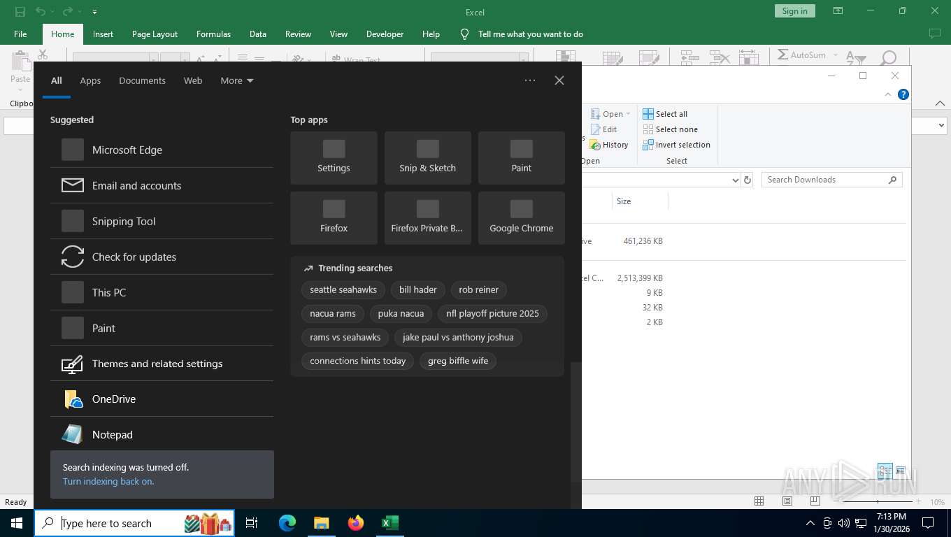The width and height of the screenshot is (951, 537).
Task: Click the Find & Select magnifier icon
Action: (x=888, y=58)
